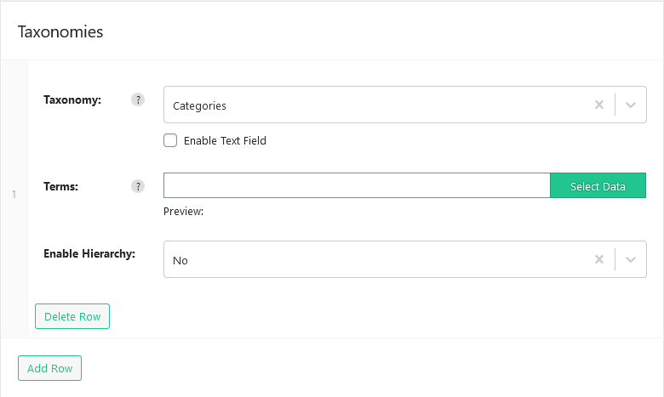Show the help tooltip beside Terms

[138, 186]
